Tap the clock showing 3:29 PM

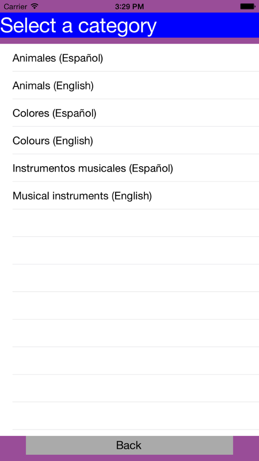coord(129,6)
